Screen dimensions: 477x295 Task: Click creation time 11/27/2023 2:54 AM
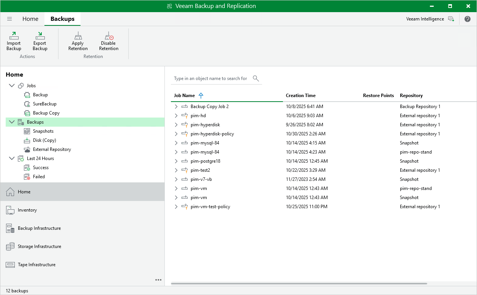305,179
